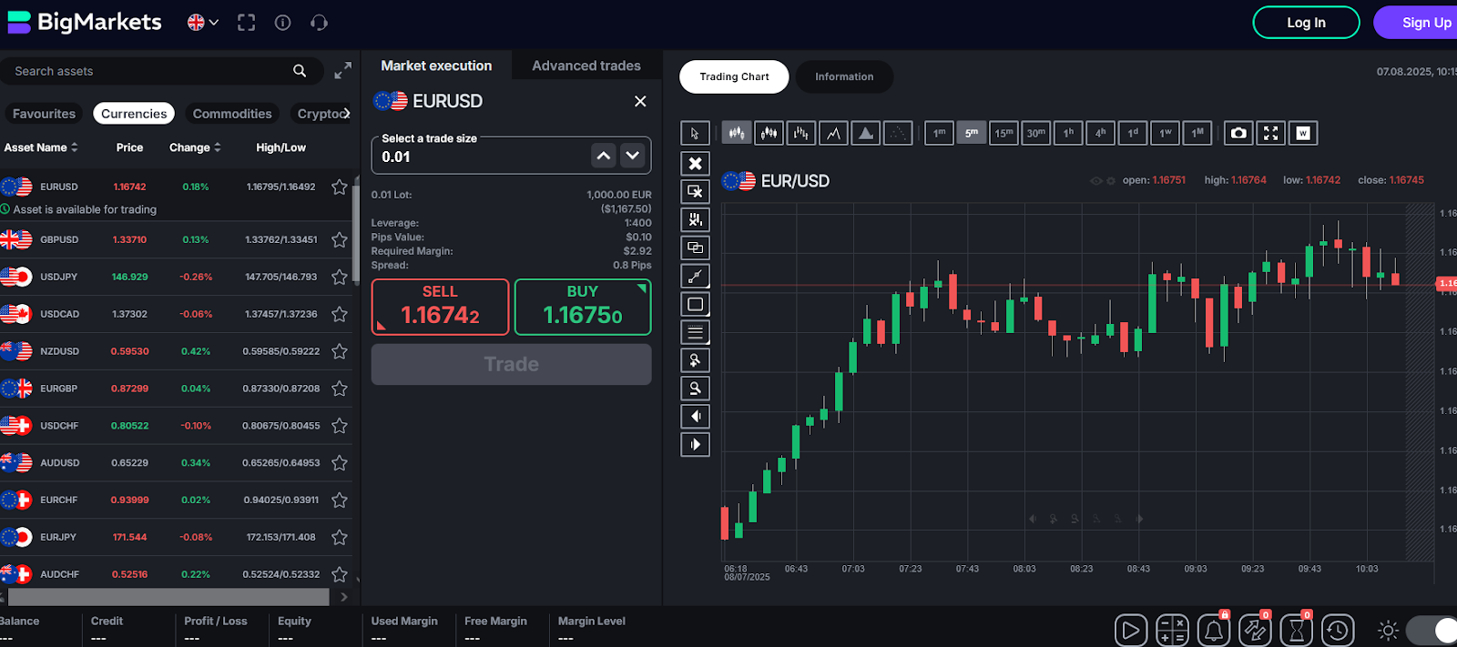Switch chart to area style
The height and width of the screenshot is (647, 1457).
866,133
